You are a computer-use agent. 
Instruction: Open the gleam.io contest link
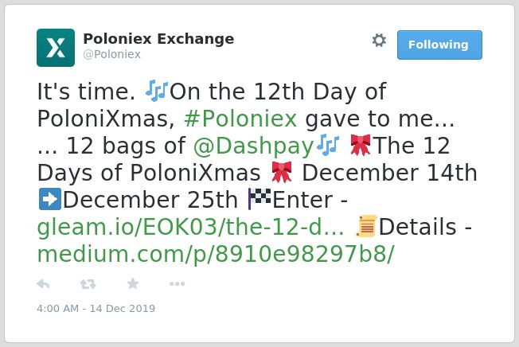pos(191,227)
